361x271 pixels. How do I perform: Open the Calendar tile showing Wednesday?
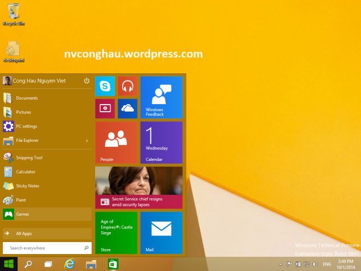(x=161, y=142)
